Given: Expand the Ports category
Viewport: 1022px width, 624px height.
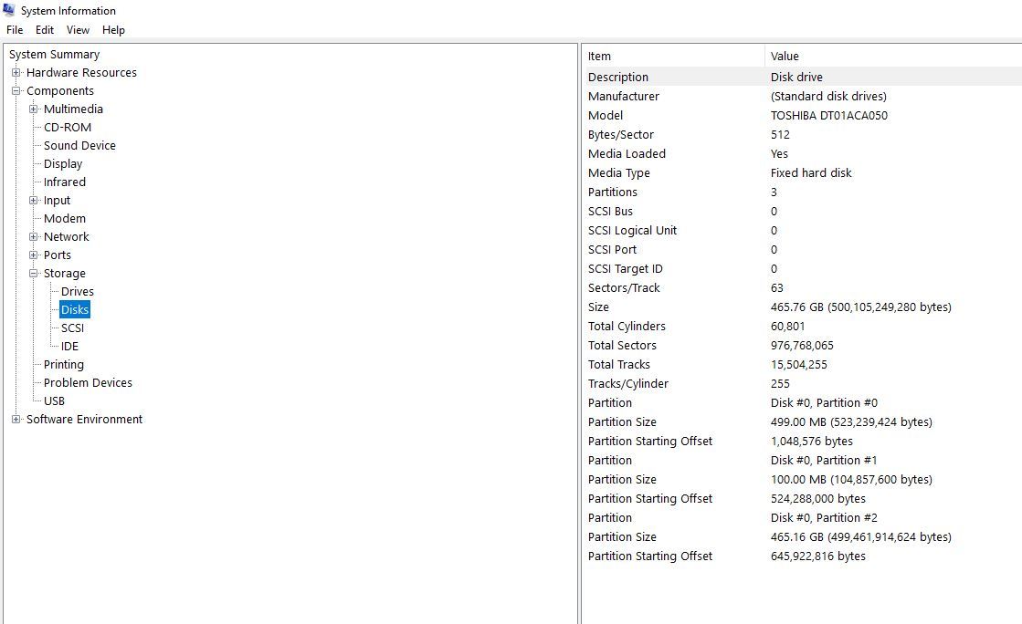Looking at the screenshot, I should click(34, 255).
